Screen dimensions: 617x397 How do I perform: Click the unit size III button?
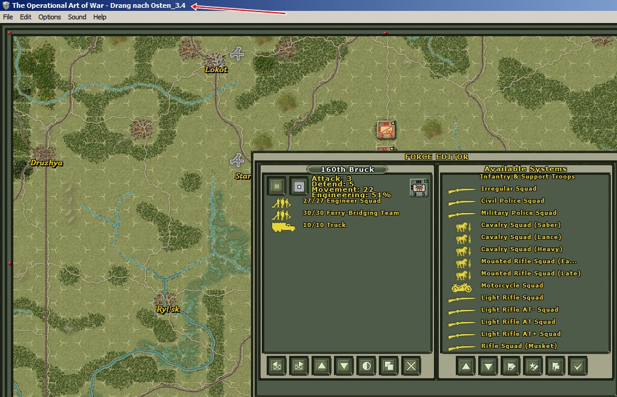pos(276,186)
